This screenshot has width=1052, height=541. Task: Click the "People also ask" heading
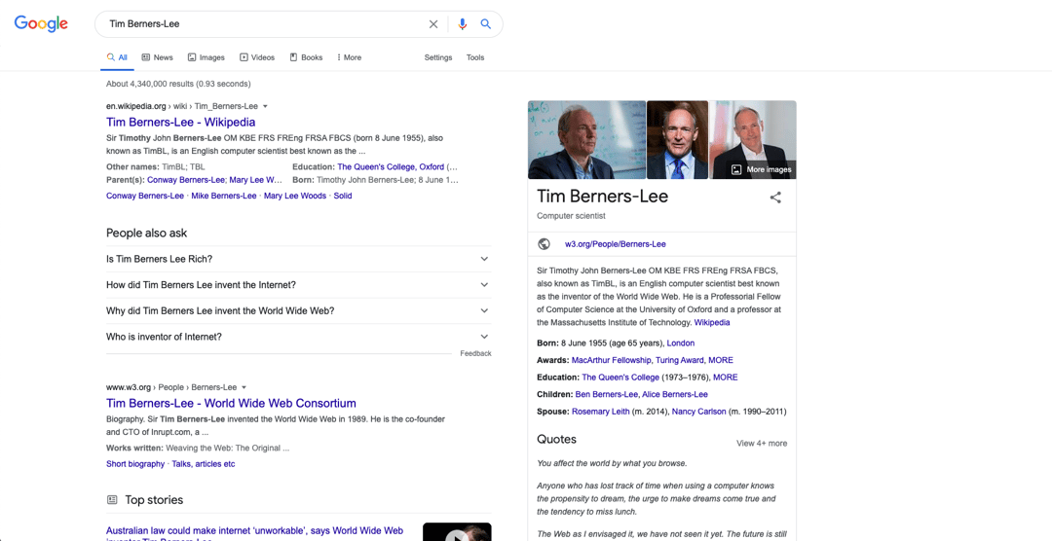(146, 234)
